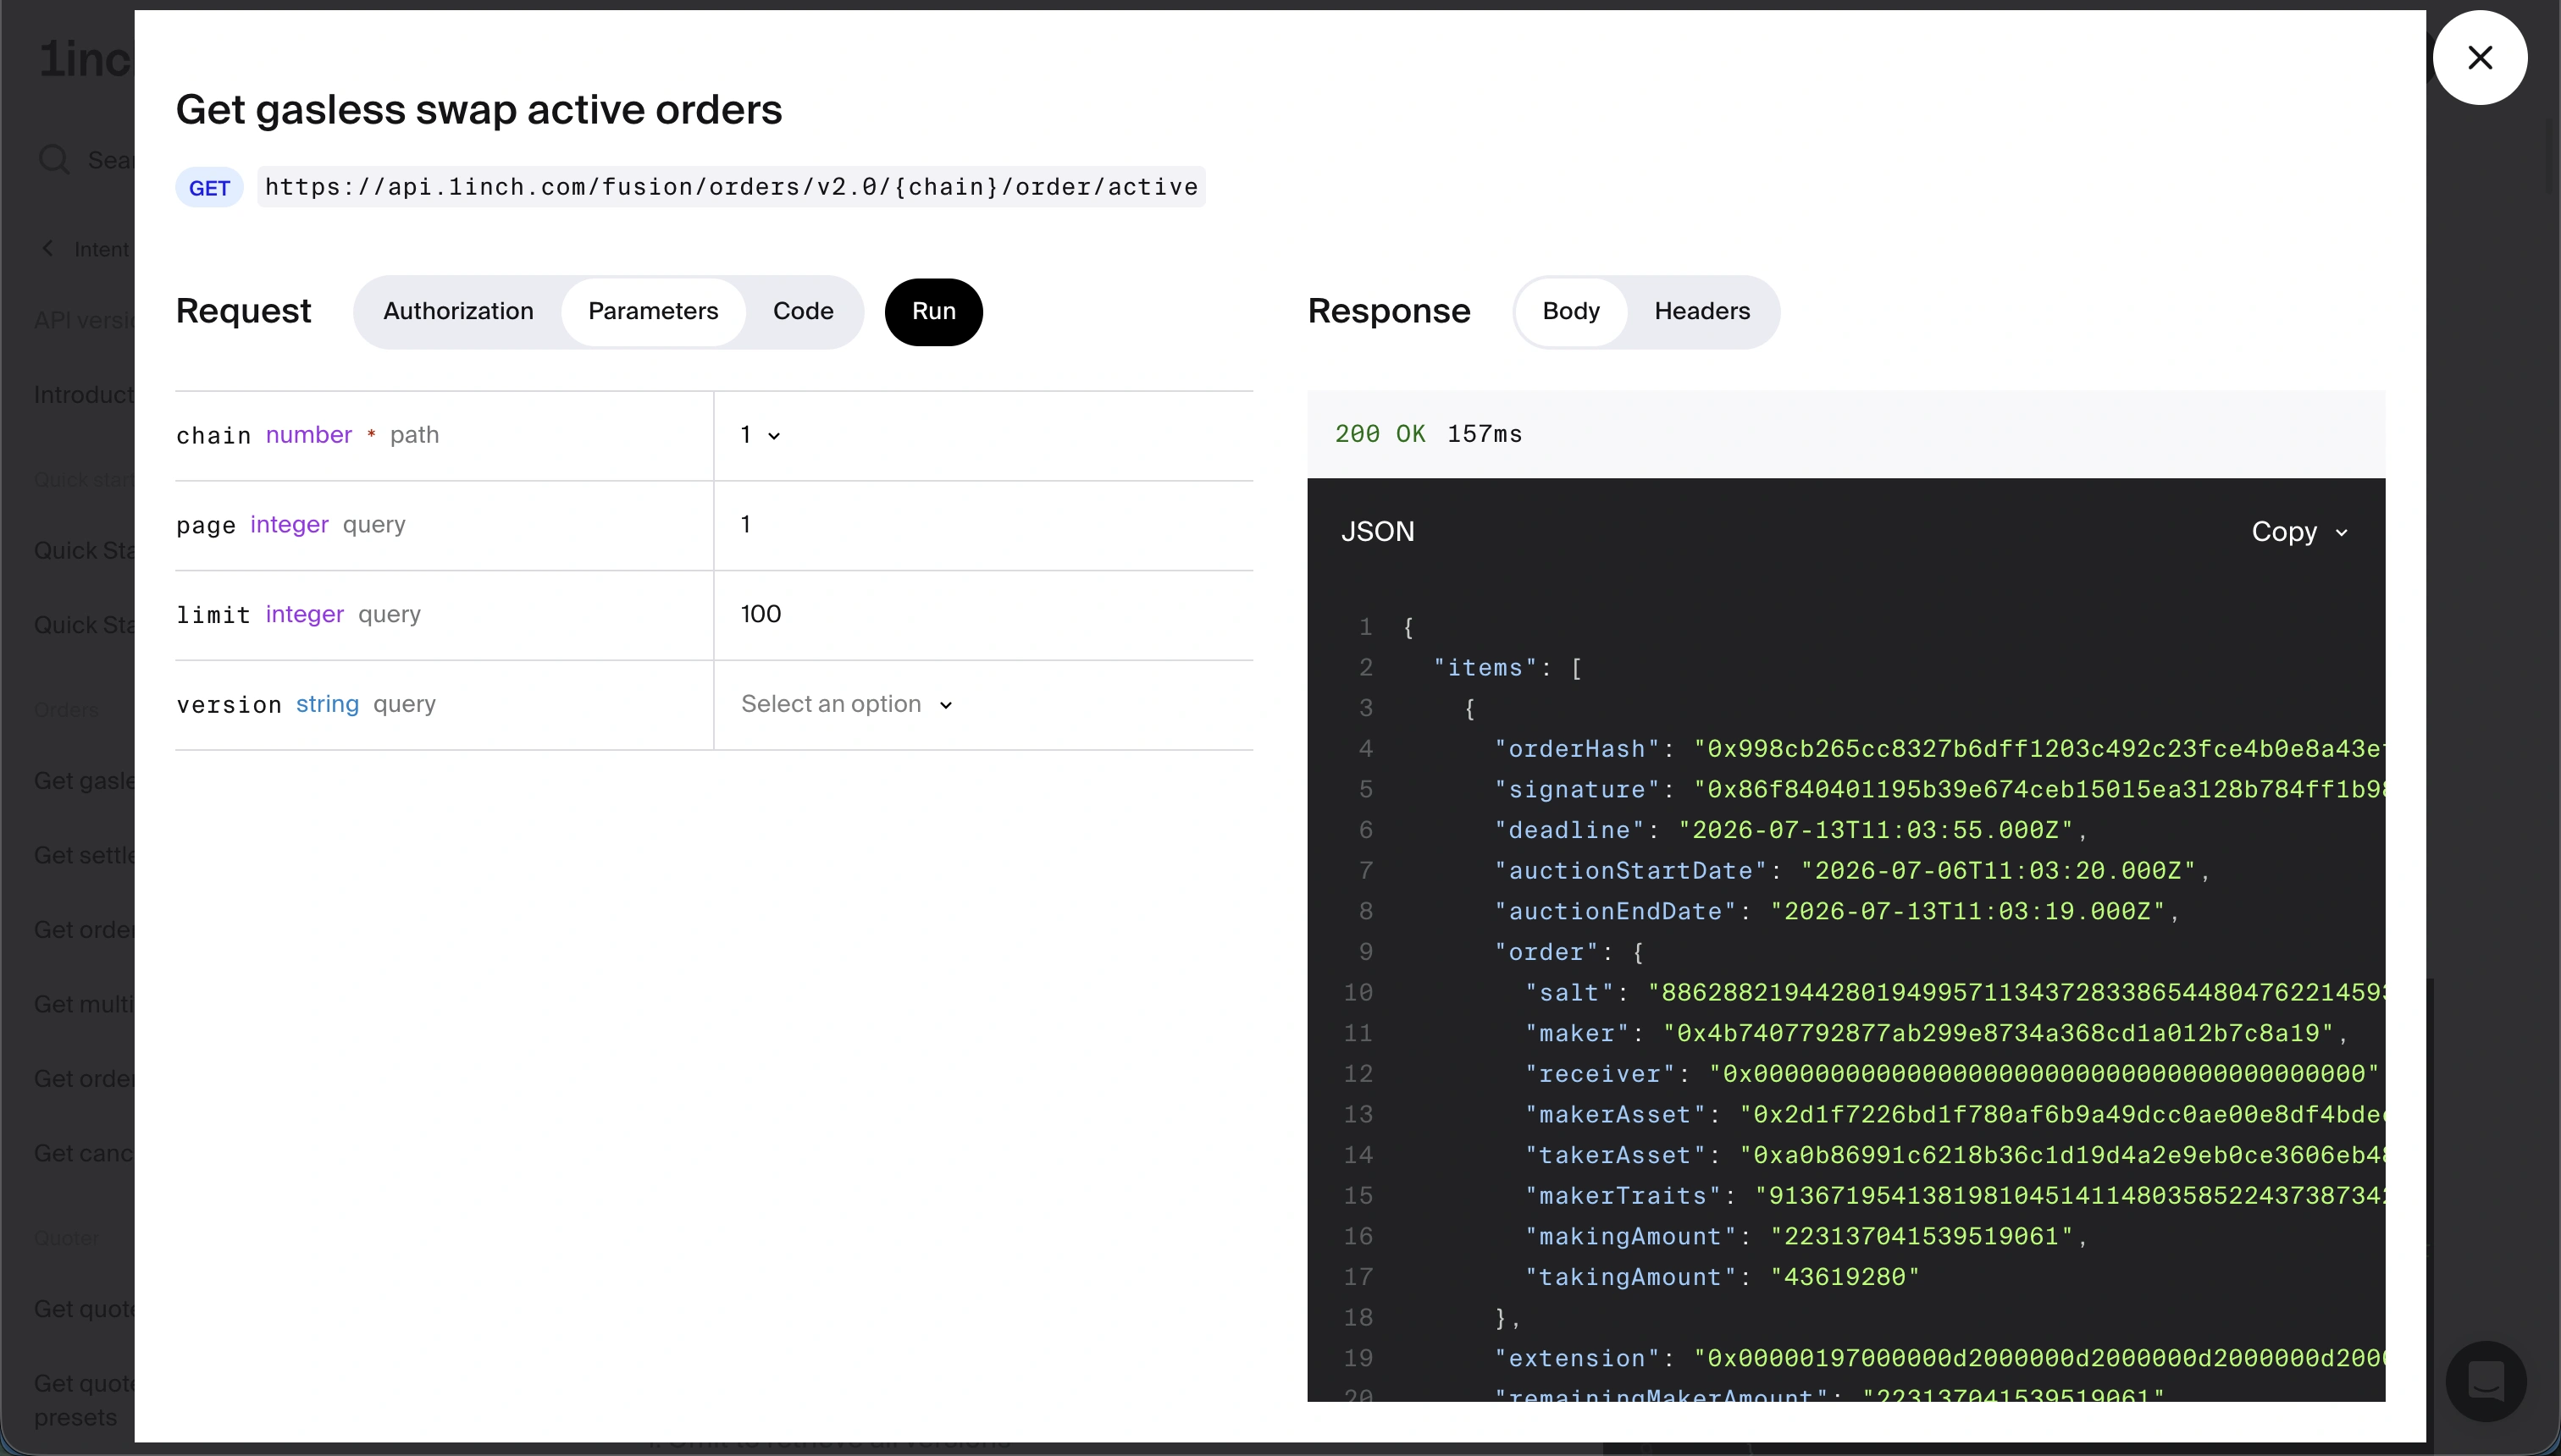Open the version Select an option dropdown
Screen dimensions: 2561x1456
pos(846,704)
